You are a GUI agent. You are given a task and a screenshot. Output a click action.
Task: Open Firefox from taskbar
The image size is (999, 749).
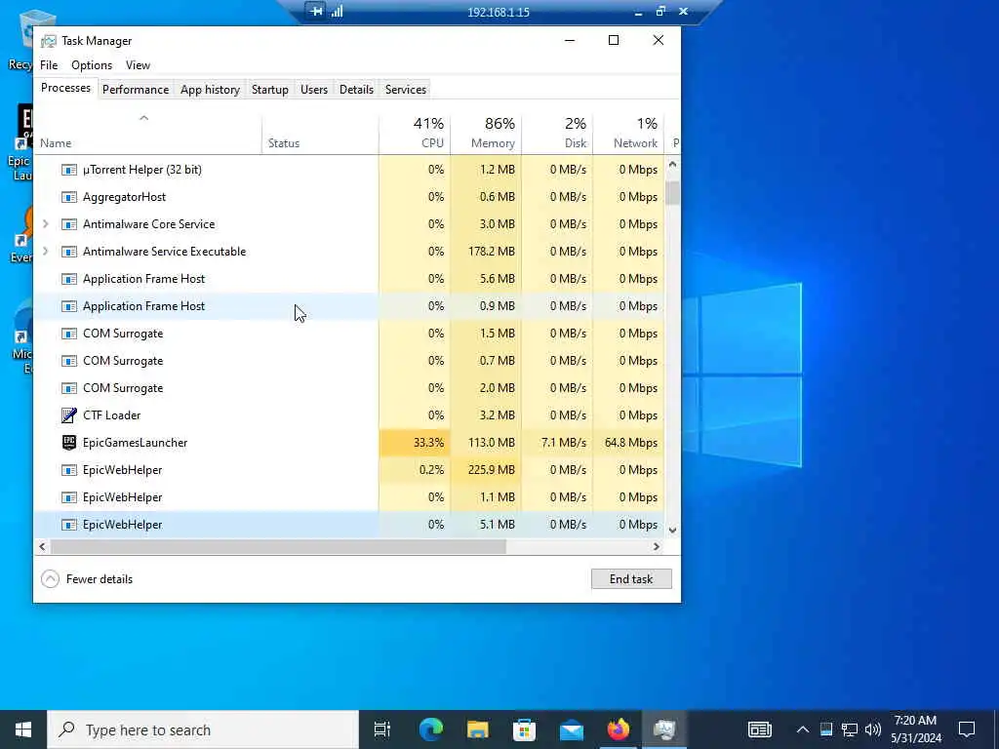coord(618,729)
